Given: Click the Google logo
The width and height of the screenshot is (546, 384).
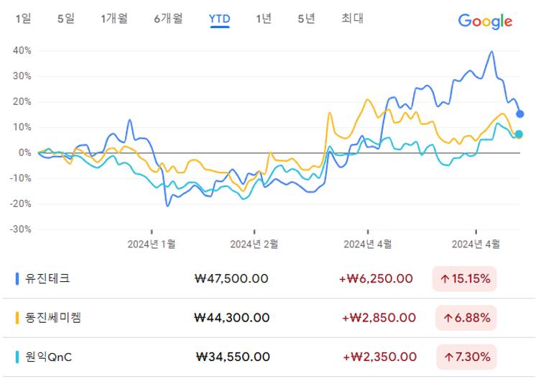Looking at the screenshot, I should pyautogui.click(x=485, y=22).
